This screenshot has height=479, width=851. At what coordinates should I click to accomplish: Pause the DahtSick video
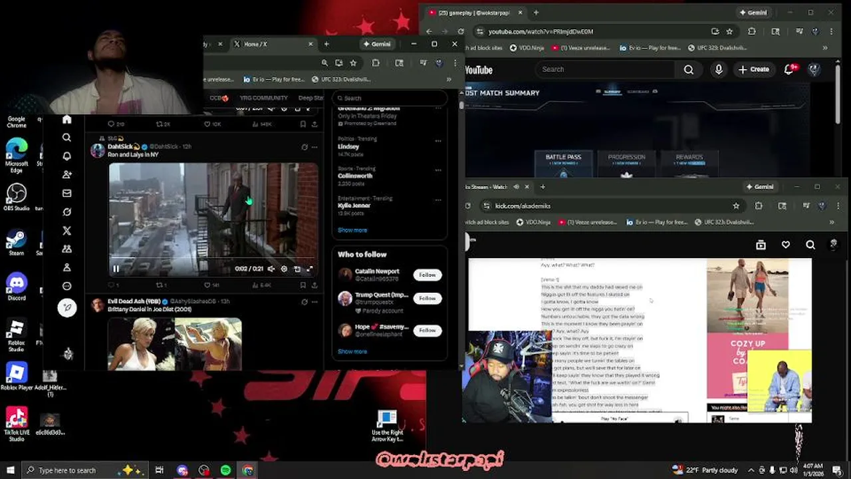pyautogui.click(x=116, y=269)
